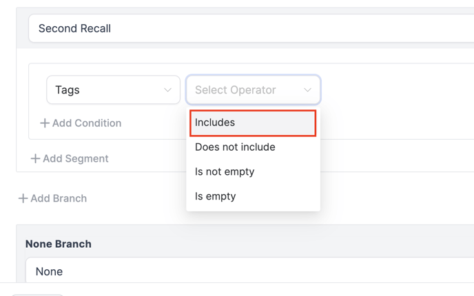Click the 'Tags' label in field selector
The image size is (474, 296).
point(68,90)
